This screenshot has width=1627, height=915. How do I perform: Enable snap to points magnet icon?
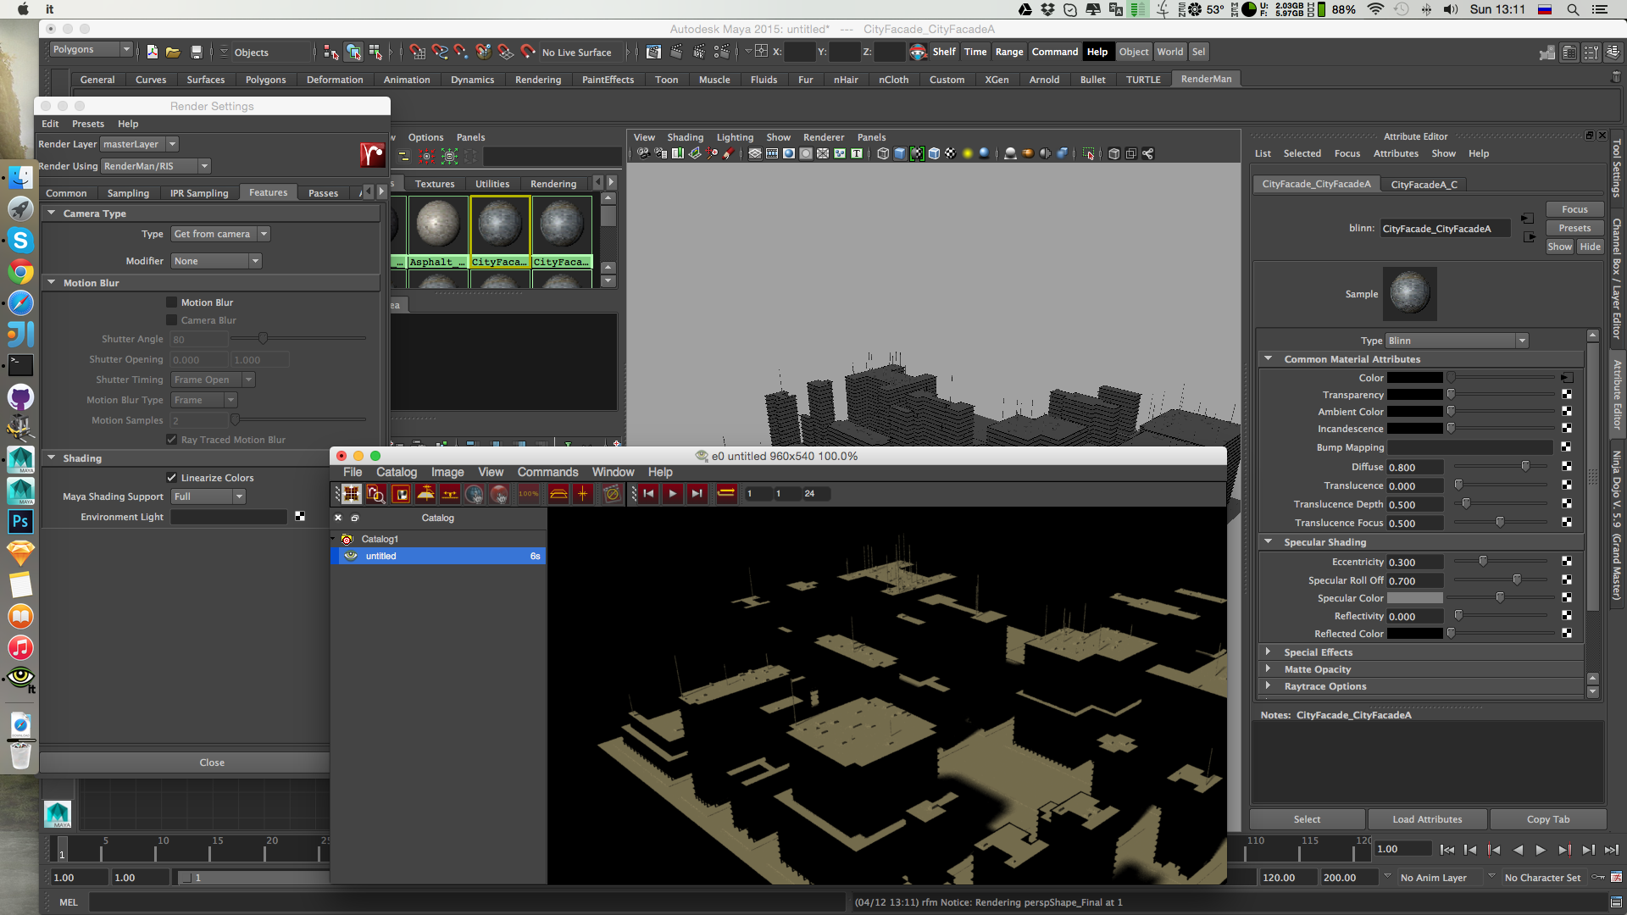click(461, 52)
